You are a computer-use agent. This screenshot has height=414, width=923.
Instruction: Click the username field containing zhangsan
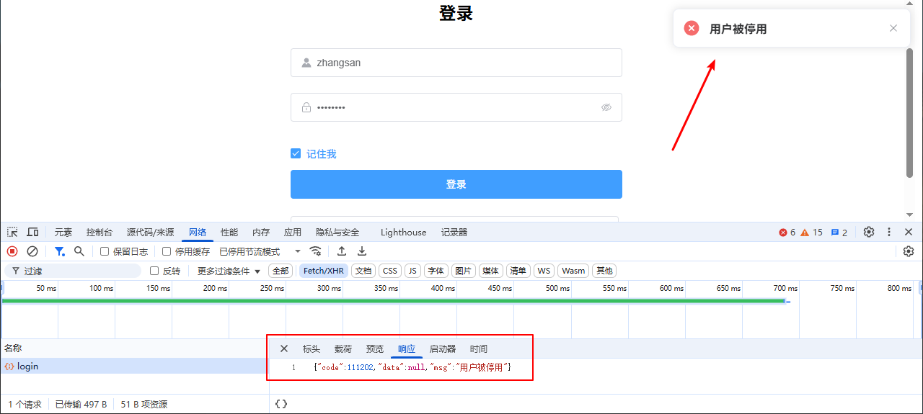[456, 63]
